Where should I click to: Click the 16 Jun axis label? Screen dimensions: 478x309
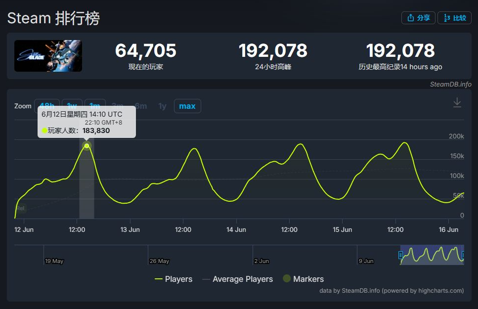tap(448, 230)
